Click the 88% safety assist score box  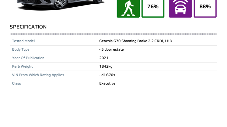click(205, 8)
